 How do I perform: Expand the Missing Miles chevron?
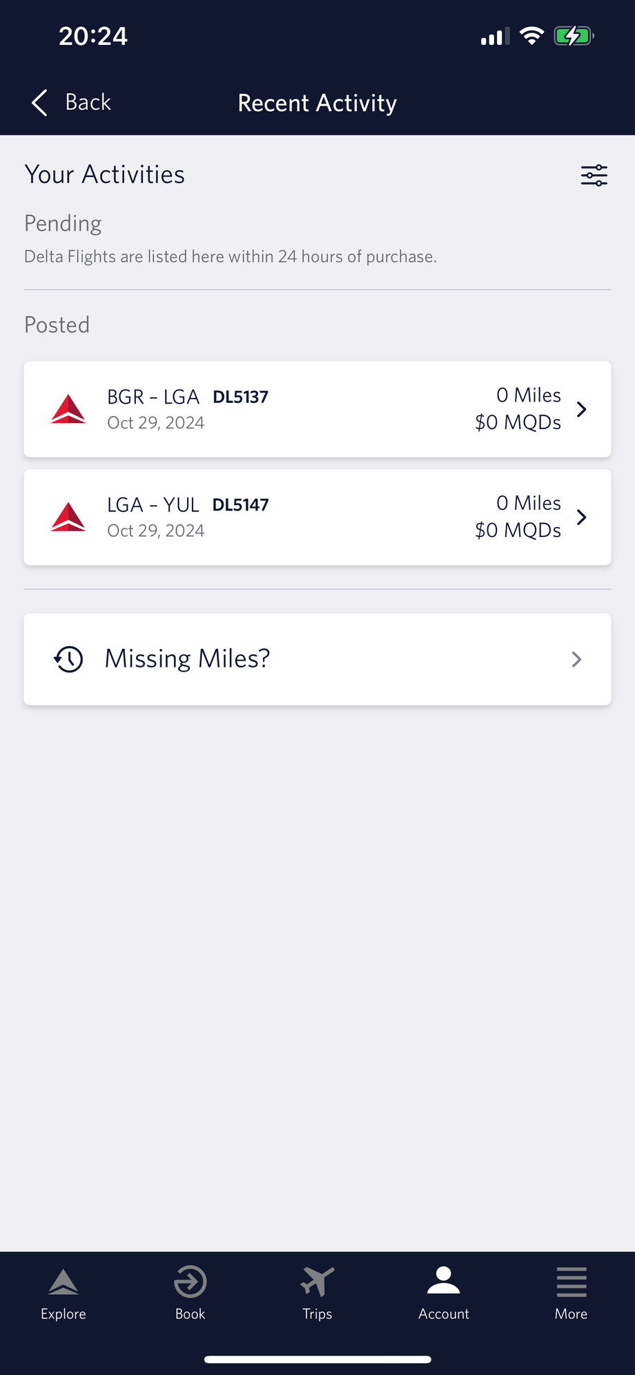(577, 660)
